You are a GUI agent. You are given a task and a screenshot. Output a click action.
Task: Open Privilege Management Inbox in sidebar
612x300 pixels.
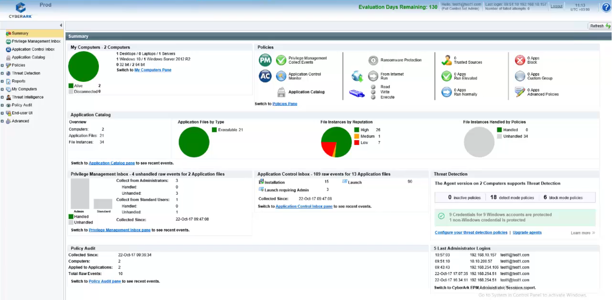coord(36,41)
